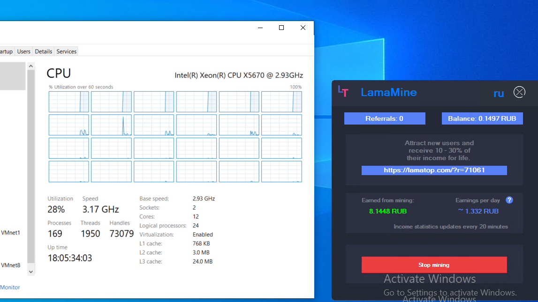
Task: Open Resource Monitor link at bottom
Action: [x=10, y=287]
